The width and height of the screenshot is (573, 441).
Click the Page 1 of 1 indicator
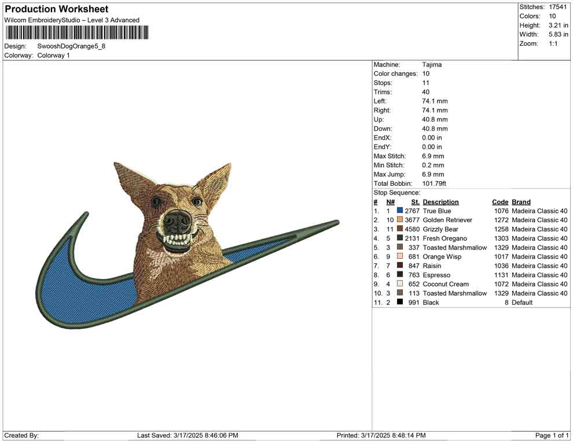point(552,435)
